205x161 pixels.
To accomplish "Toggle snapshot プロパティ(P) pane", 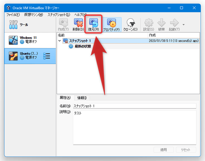I will tap(112, 25).
